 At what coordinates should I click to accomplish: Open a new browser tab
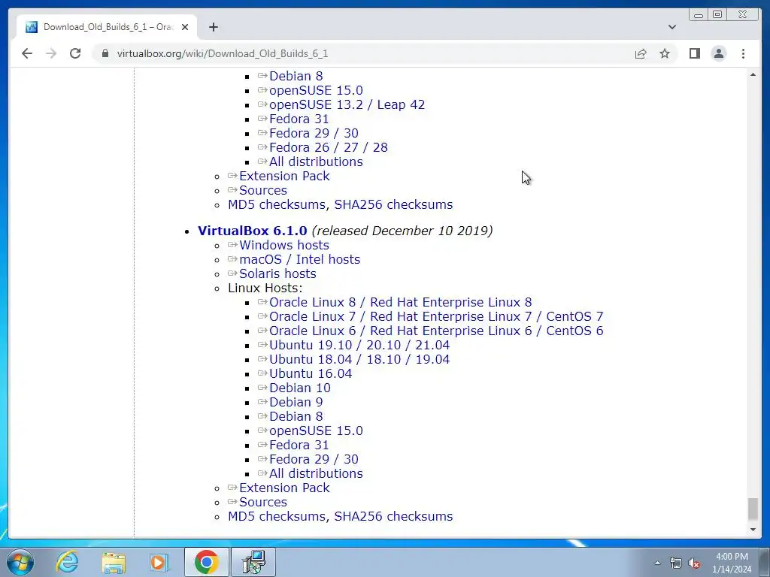point(213,27)
